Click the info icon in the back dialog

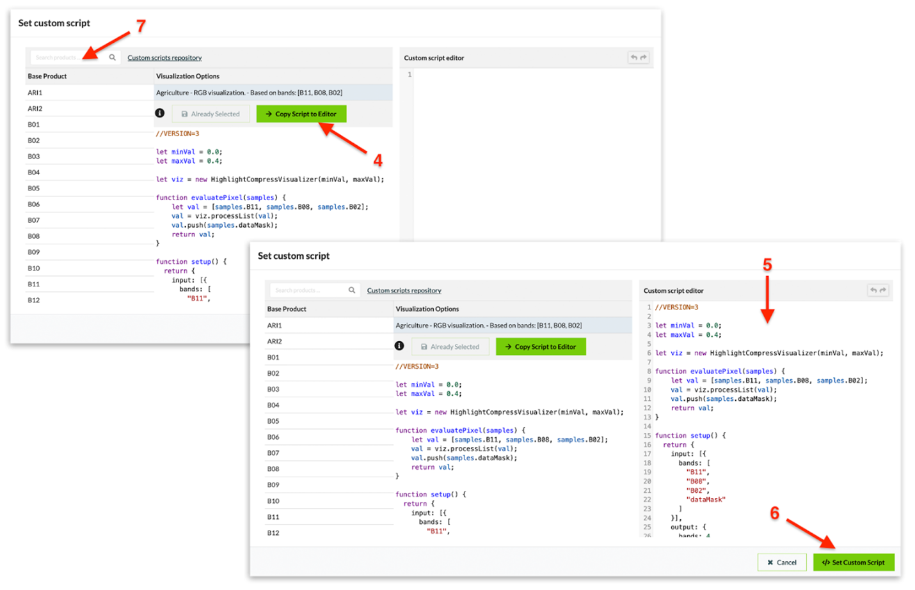coord(160,113)
